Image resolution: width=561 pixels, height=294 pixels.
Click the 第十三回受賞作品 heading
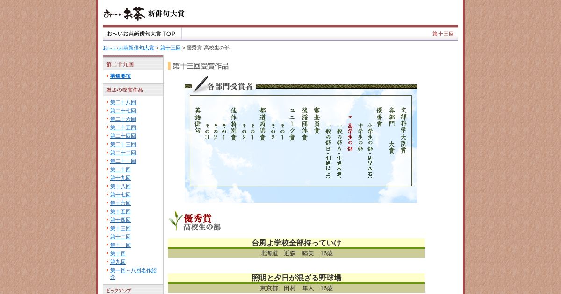200,66
